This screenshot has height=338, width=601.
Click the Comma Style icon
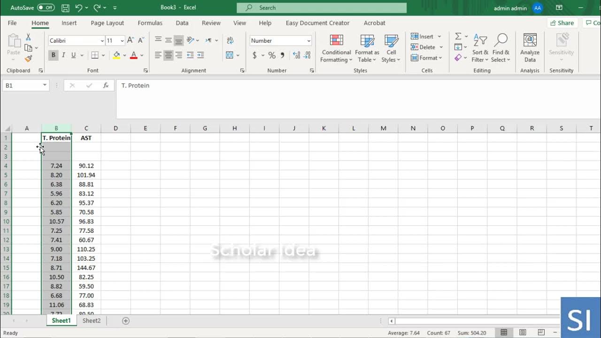point(283,55)
